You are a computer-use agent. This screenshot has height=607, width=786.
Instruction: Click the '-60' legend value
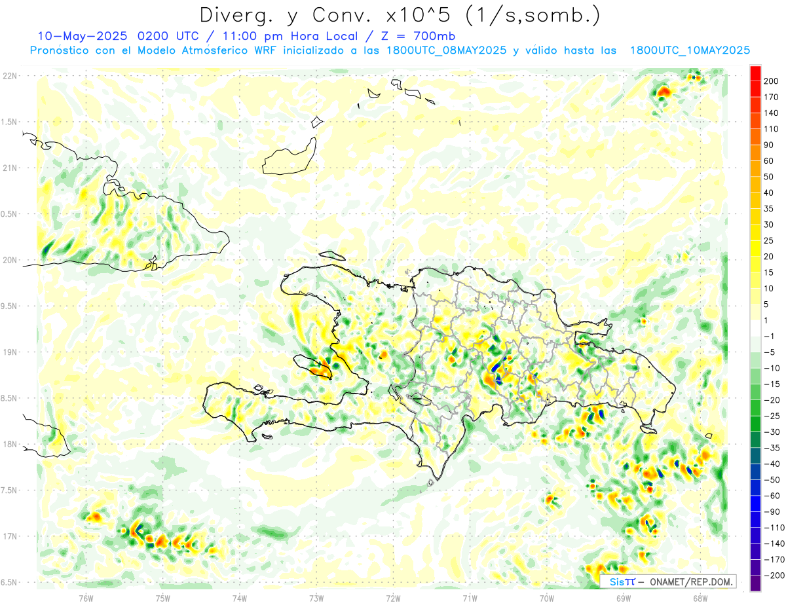[772, 496]
